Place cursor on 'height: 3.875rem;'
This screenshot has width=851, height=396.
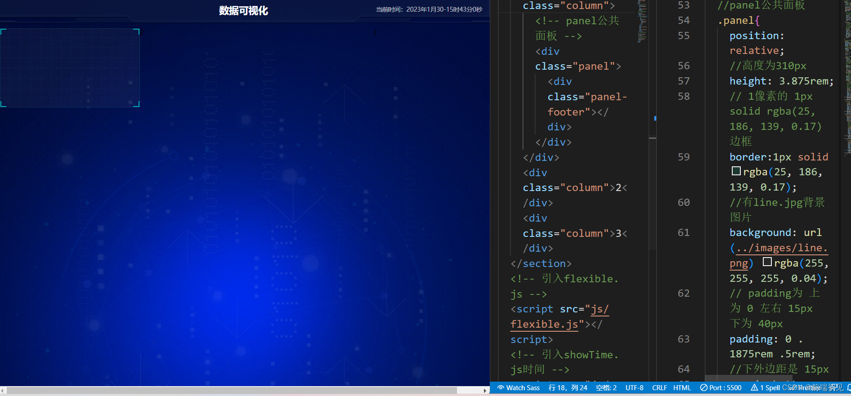[781, 81]
